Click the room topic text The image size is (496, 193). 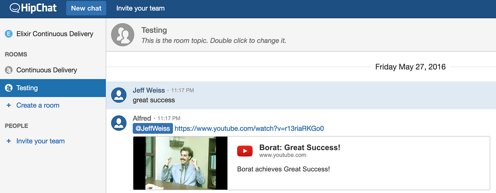point(214,41)
